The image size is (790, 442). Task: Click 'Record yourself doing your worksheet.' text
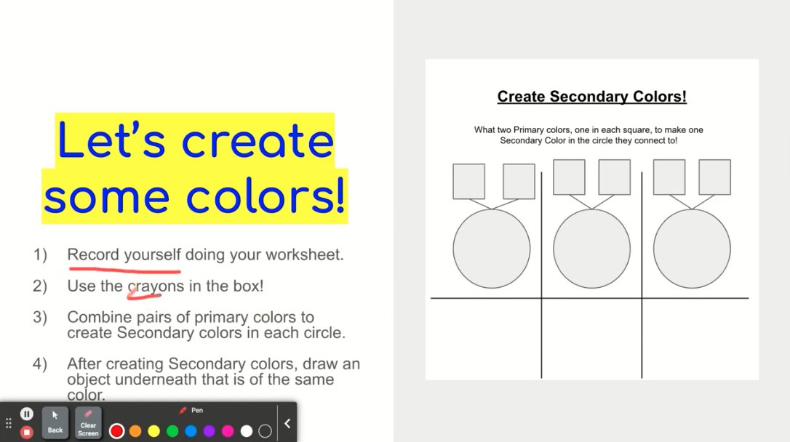[206, 254]
